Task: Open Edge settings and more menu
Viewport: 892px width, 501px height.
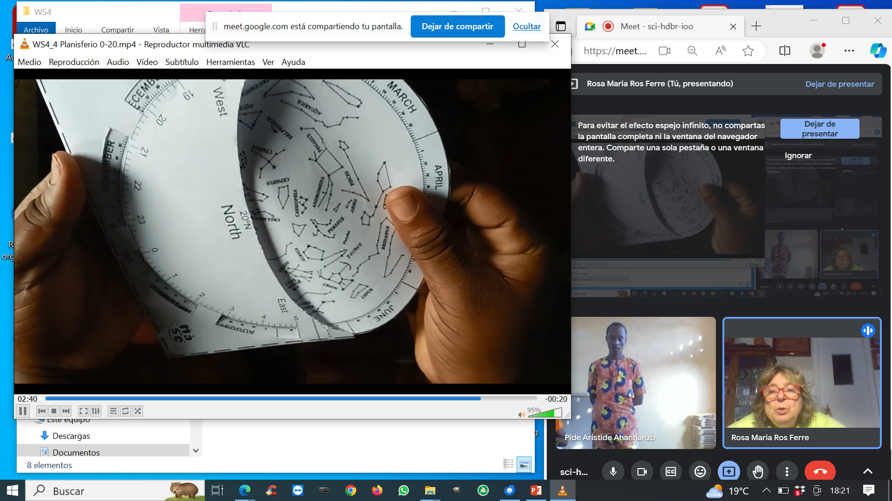Action: 849,51
